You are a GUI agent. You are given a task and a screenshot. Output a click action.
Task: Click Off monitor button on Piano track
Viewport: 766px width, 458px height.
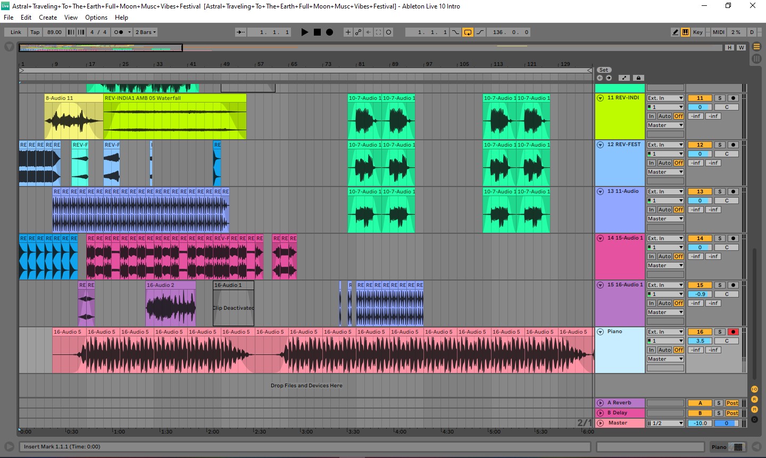pos(679,350)
